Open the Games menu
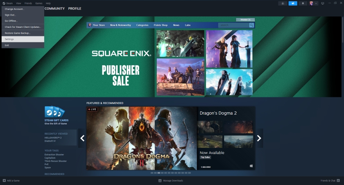Viewport: 344px width, 185px height. (x=39, y=3)
